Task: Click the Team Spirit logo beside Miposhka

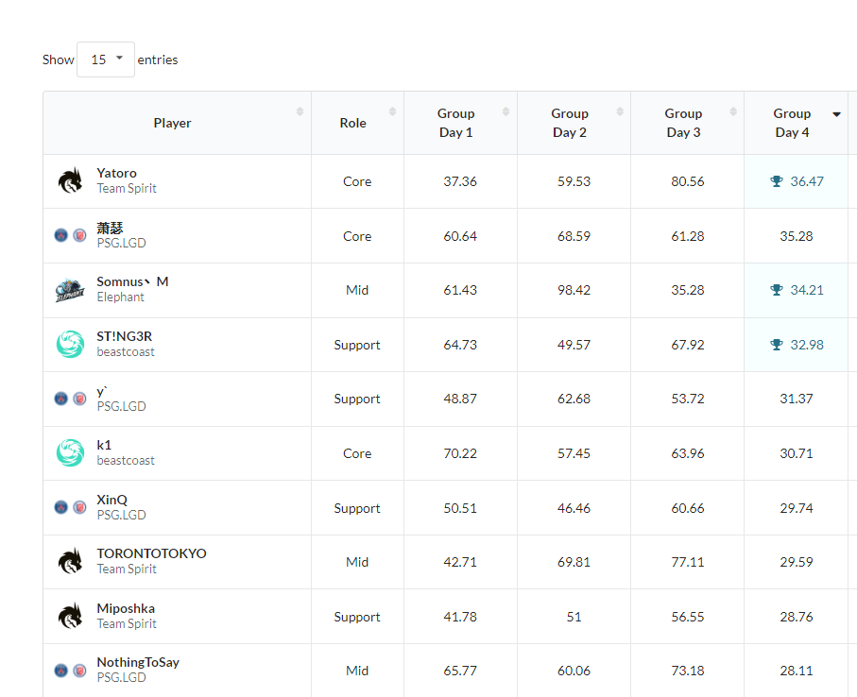Action: (70, 617)
